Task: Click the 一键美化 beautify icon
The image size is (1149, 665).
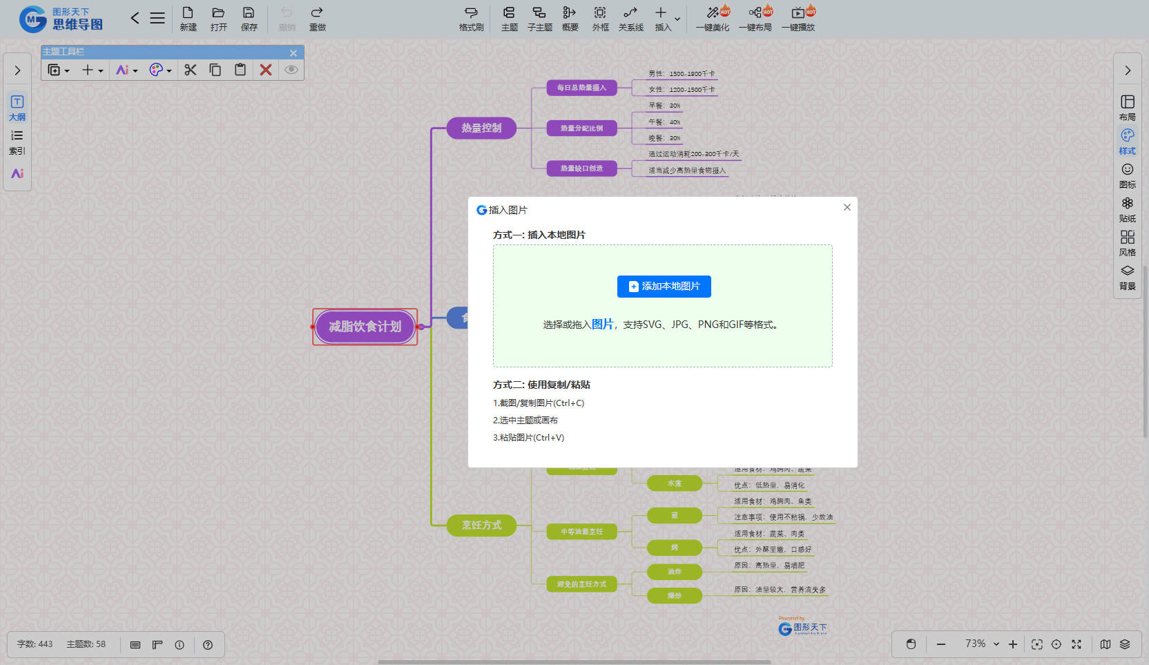Action: coord(713,19)
